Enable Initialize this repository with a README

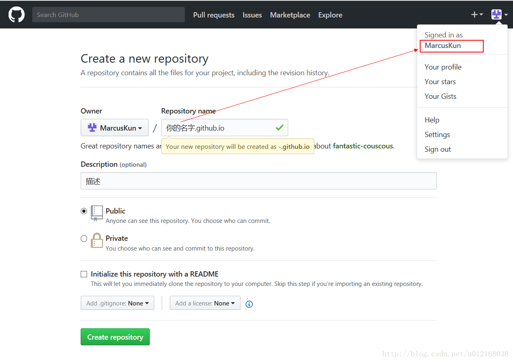pyautogui.click(x=84, y=274)
